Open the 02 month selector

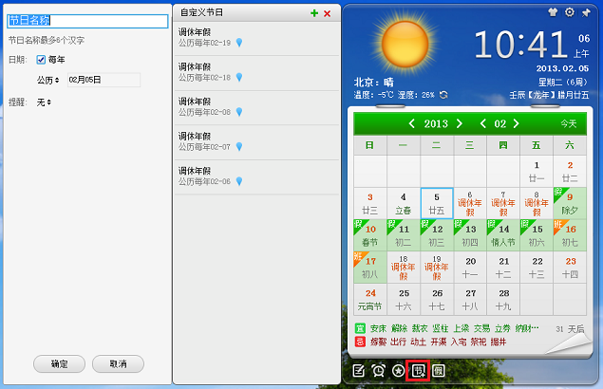coord(499,123)
